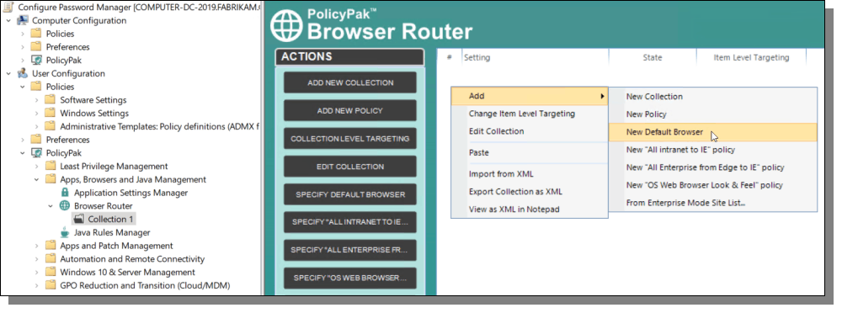This screenshot has height=313, width=842.
Task: Collapse the User Configuration node
Action: 8,73
